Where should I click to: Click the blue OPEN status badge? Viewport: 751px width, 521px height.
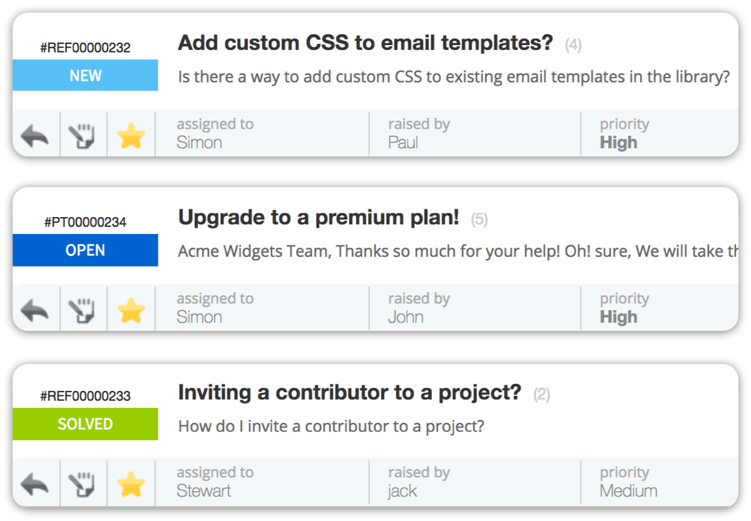coord(85,250)
